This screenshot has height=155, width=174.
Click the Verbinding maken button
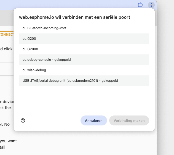129,120
